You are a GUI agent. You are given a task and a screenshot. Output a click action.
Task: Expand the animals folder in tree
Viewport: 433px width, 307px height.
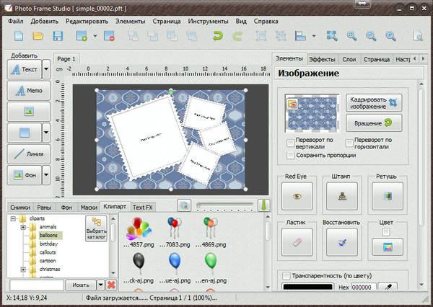coord(23,227)
